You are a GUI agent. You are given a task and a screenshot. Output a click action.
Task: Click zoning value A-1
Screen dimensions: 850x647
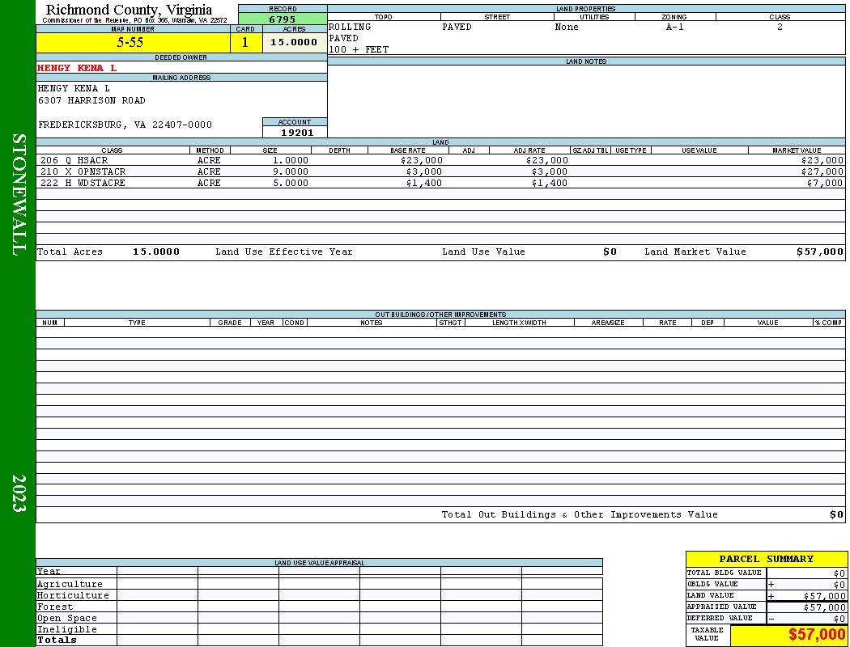(674, 27)
